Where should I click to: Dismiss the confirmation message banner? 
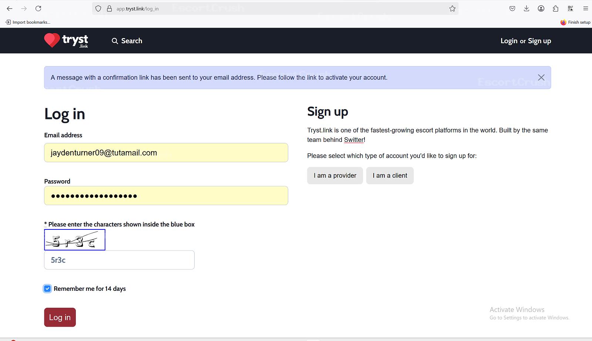click(541, 77)
